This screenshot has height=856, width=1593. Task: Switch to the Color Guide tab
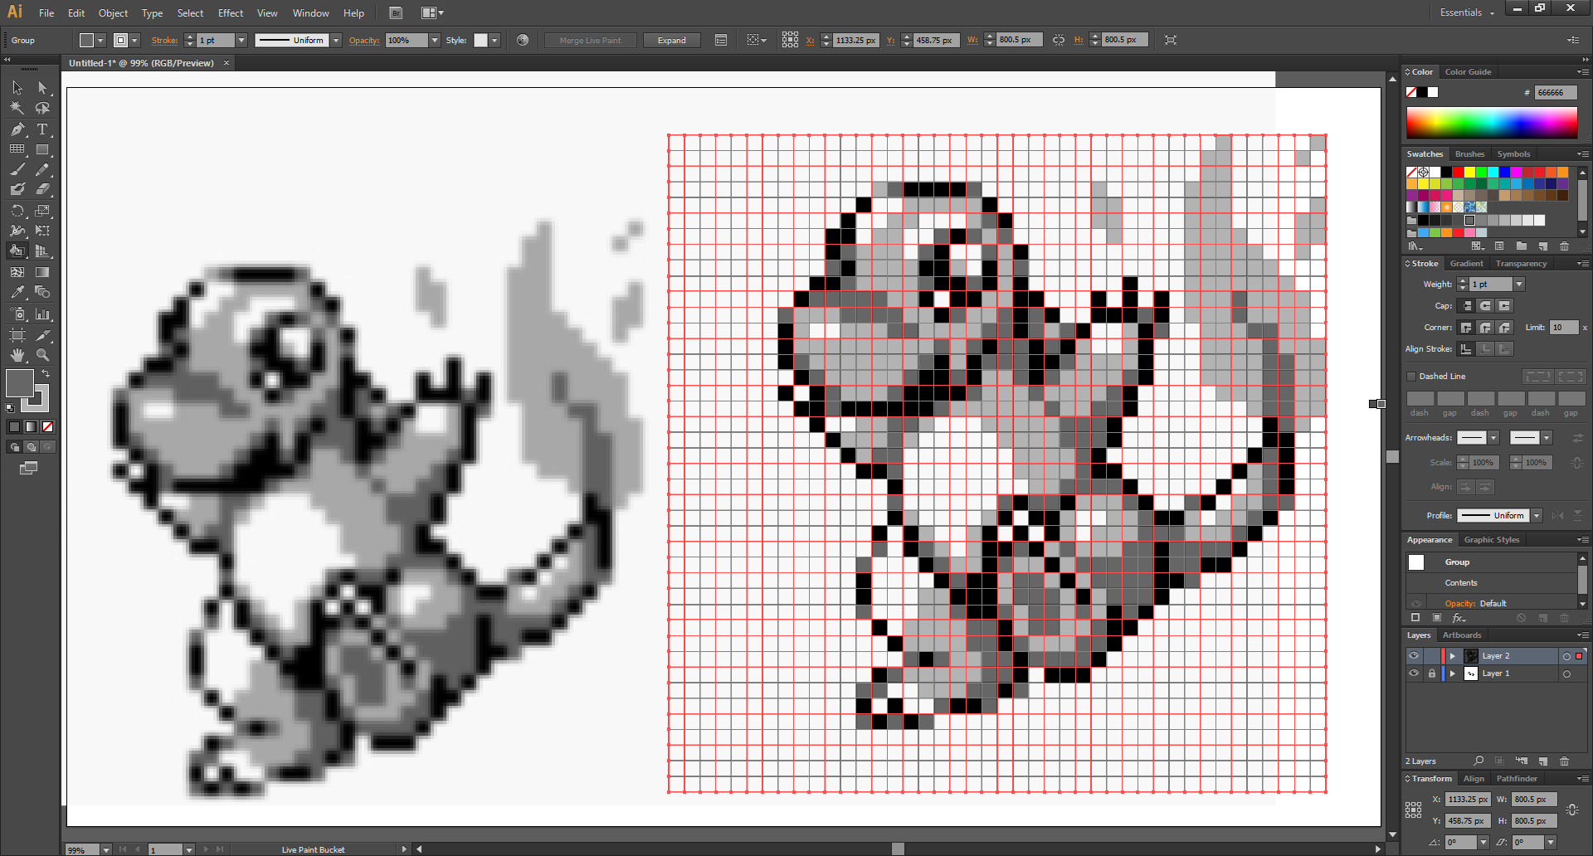1468,72
